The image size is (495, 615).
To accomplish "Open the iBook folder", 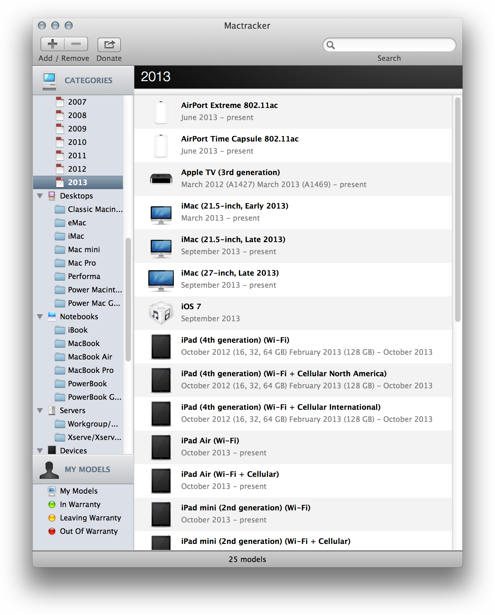I will 78,330.
